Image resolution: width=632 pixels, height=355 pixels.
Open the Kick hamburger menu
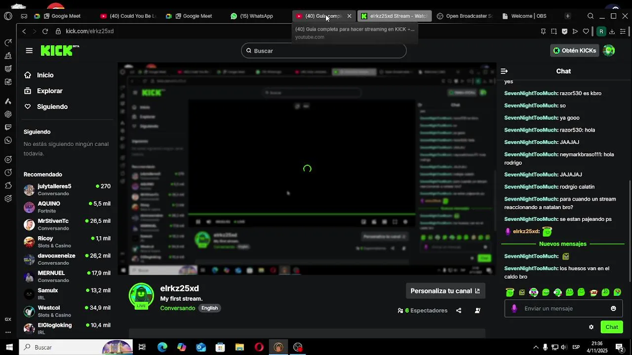(x=29, y=50)
